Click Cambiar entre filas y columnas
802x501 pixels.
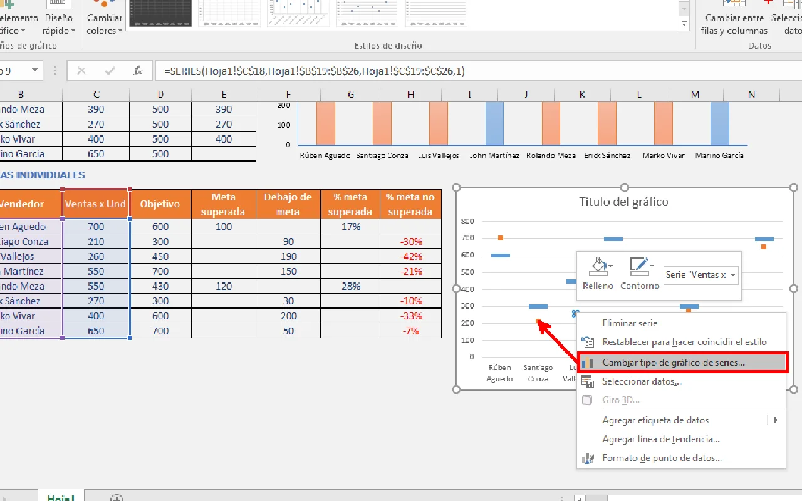point(734,18)
